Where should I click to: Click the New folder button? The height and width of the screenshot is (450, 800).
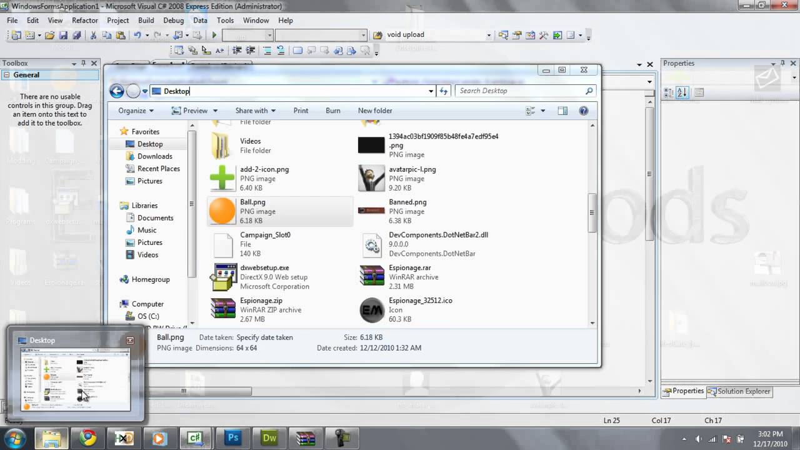tap(375, 111)
